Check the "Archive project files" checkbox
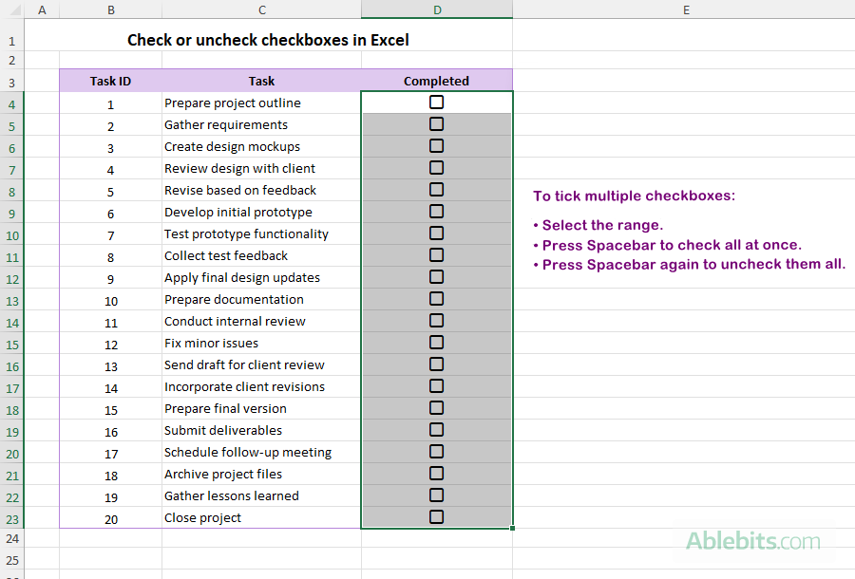Viewport: 855px width, 579px height. coord(436,473)
